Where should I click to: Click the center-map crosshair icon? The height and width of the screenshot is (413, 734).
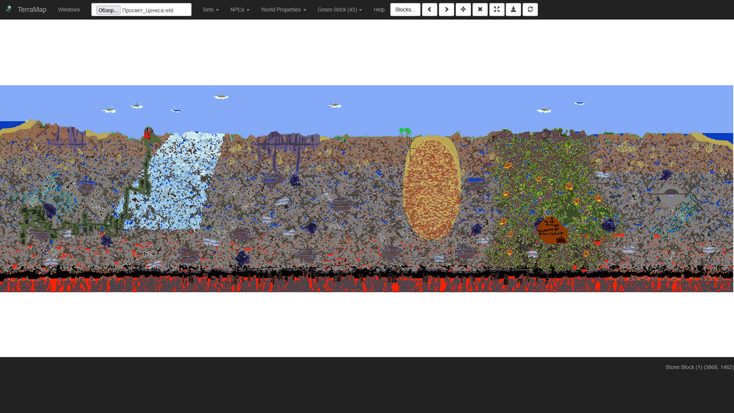(463, 9)
